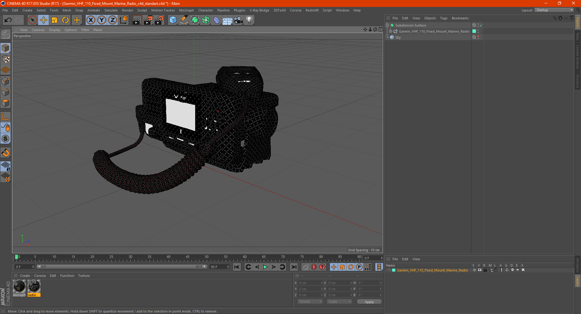Open the MoGraph array objects icon
Viewport: 581px width, 314px height.
coord(206,20)
